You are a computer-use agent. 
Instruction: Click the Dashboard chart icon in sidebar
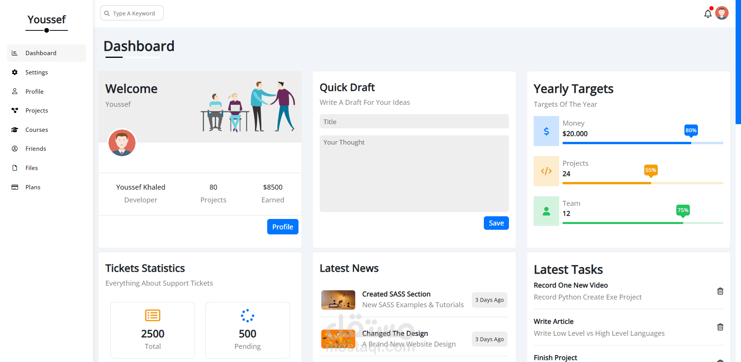[x=15, y=53]
